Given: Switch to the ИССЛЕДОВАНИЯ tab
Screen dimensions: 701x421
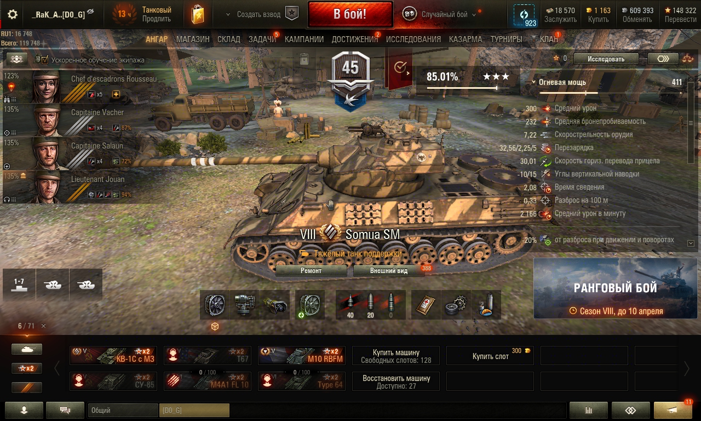Looking at the screenshot, I should point(413,39).
